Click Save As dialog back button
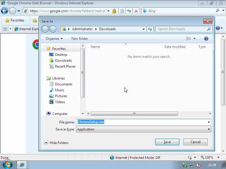 point(45,29)
